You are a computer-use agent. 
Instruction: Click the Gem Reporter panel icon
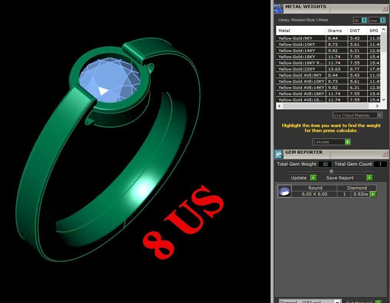coord(278,154)
